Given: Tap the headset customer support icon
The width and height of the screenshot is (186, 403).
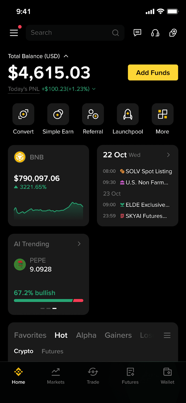Looking at the screenshot, I should (155, 33).
